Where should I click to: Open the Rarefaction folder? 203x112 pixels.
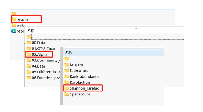click(77, 82)
